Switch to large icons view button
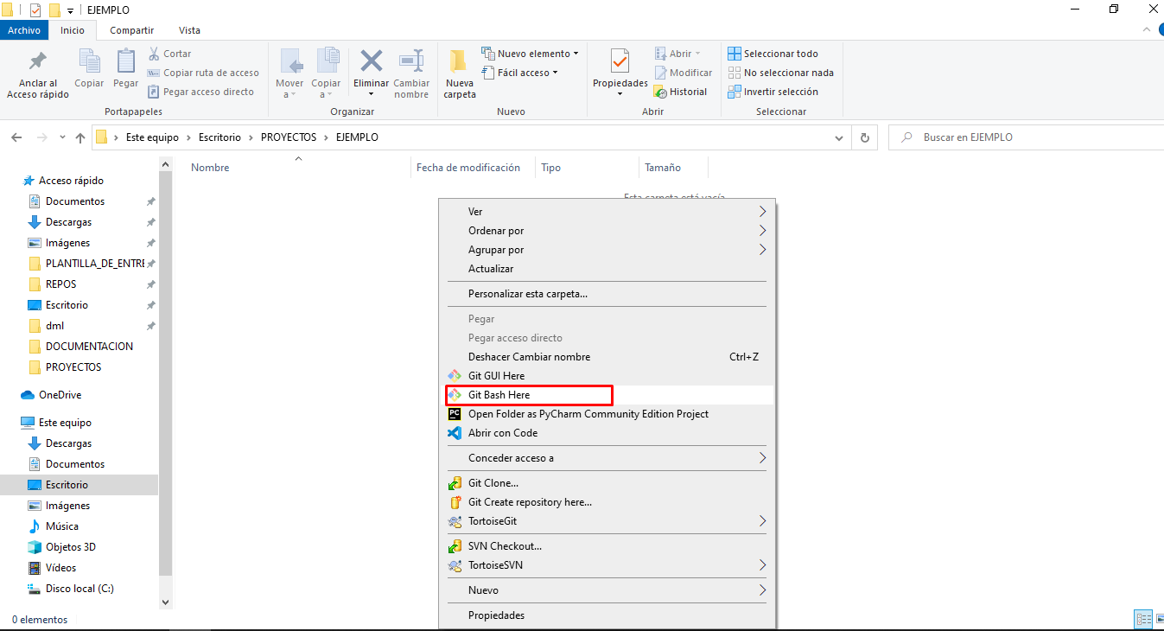 click(1160, 619)
